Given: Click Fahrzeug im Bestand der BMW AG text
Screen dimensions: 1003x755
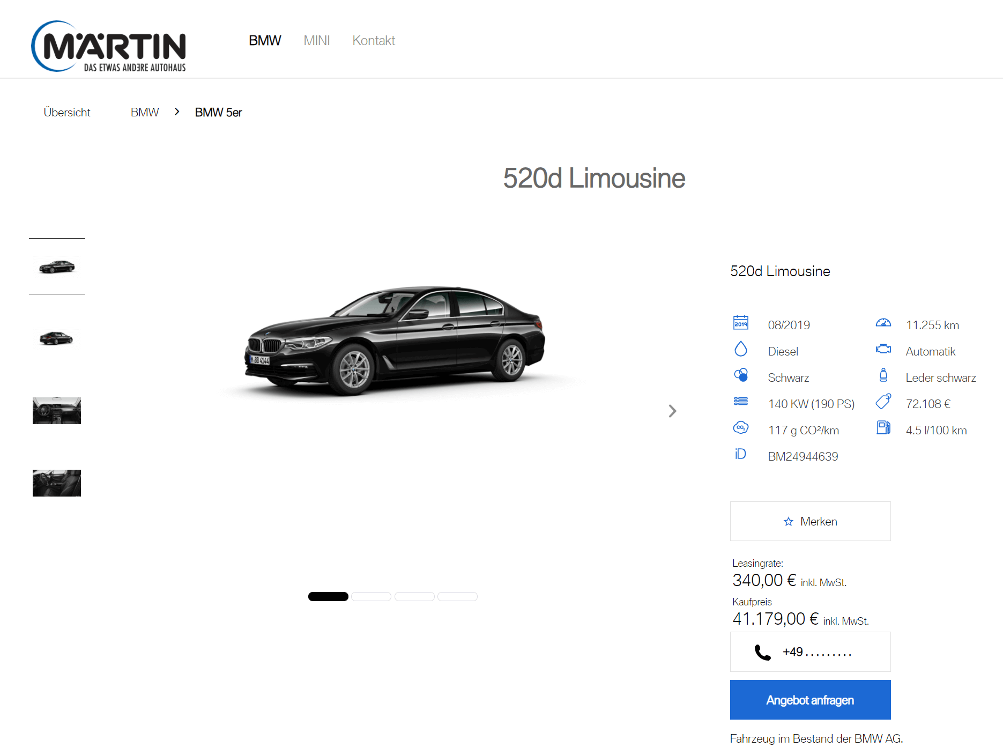Looking at the screenshot, I should click(816, 739).
